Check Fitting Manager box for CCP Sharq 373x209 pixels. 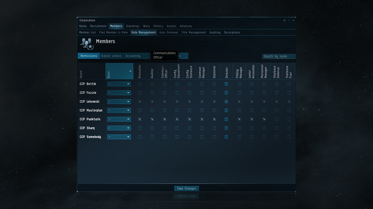coord(239,128)
